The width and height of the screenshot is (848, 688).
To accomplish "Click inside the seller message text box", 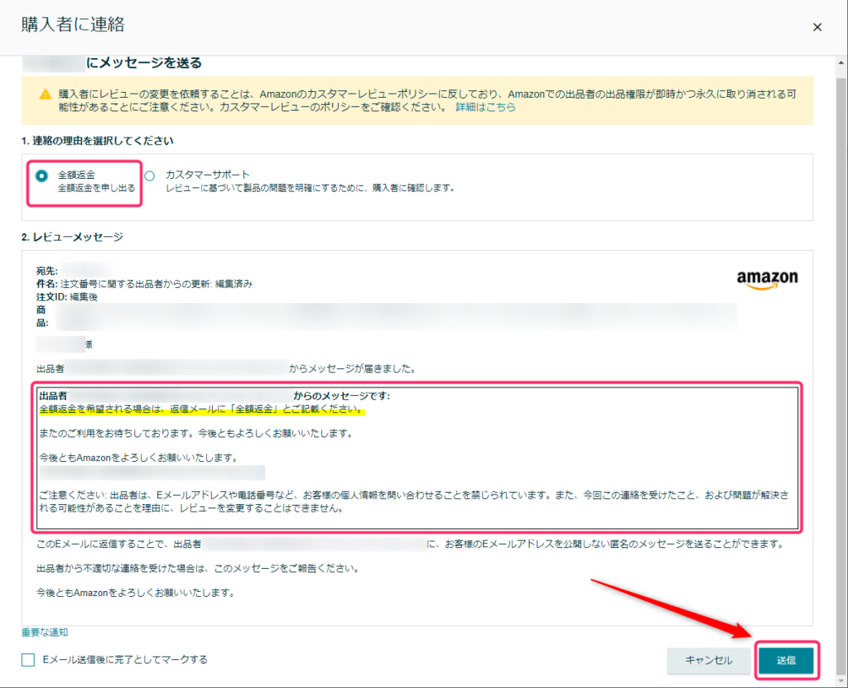I will pyautogui.click(x=417, y=458).
